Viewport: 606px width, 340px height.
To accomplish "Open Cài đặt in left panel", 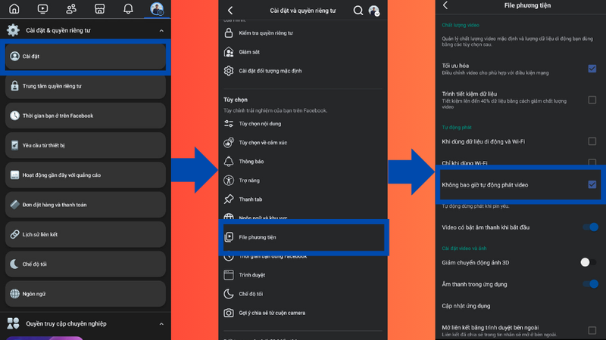I will (x=86, y=56).
